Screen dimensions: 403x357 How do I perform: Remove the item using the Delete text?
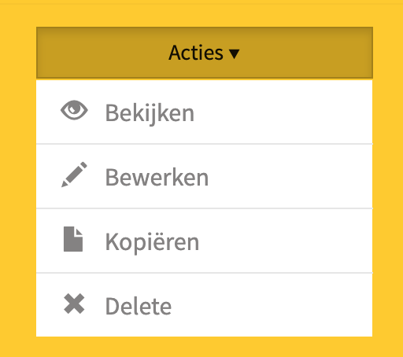[139, 306]
